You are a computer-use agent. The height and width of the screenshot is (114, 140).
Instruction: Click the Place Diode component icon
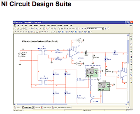pyautogui.click(x=21, y=32)
